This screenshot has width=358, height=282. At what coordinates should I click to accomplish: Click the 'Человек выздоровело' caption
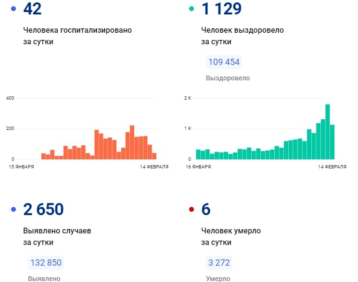243,30
